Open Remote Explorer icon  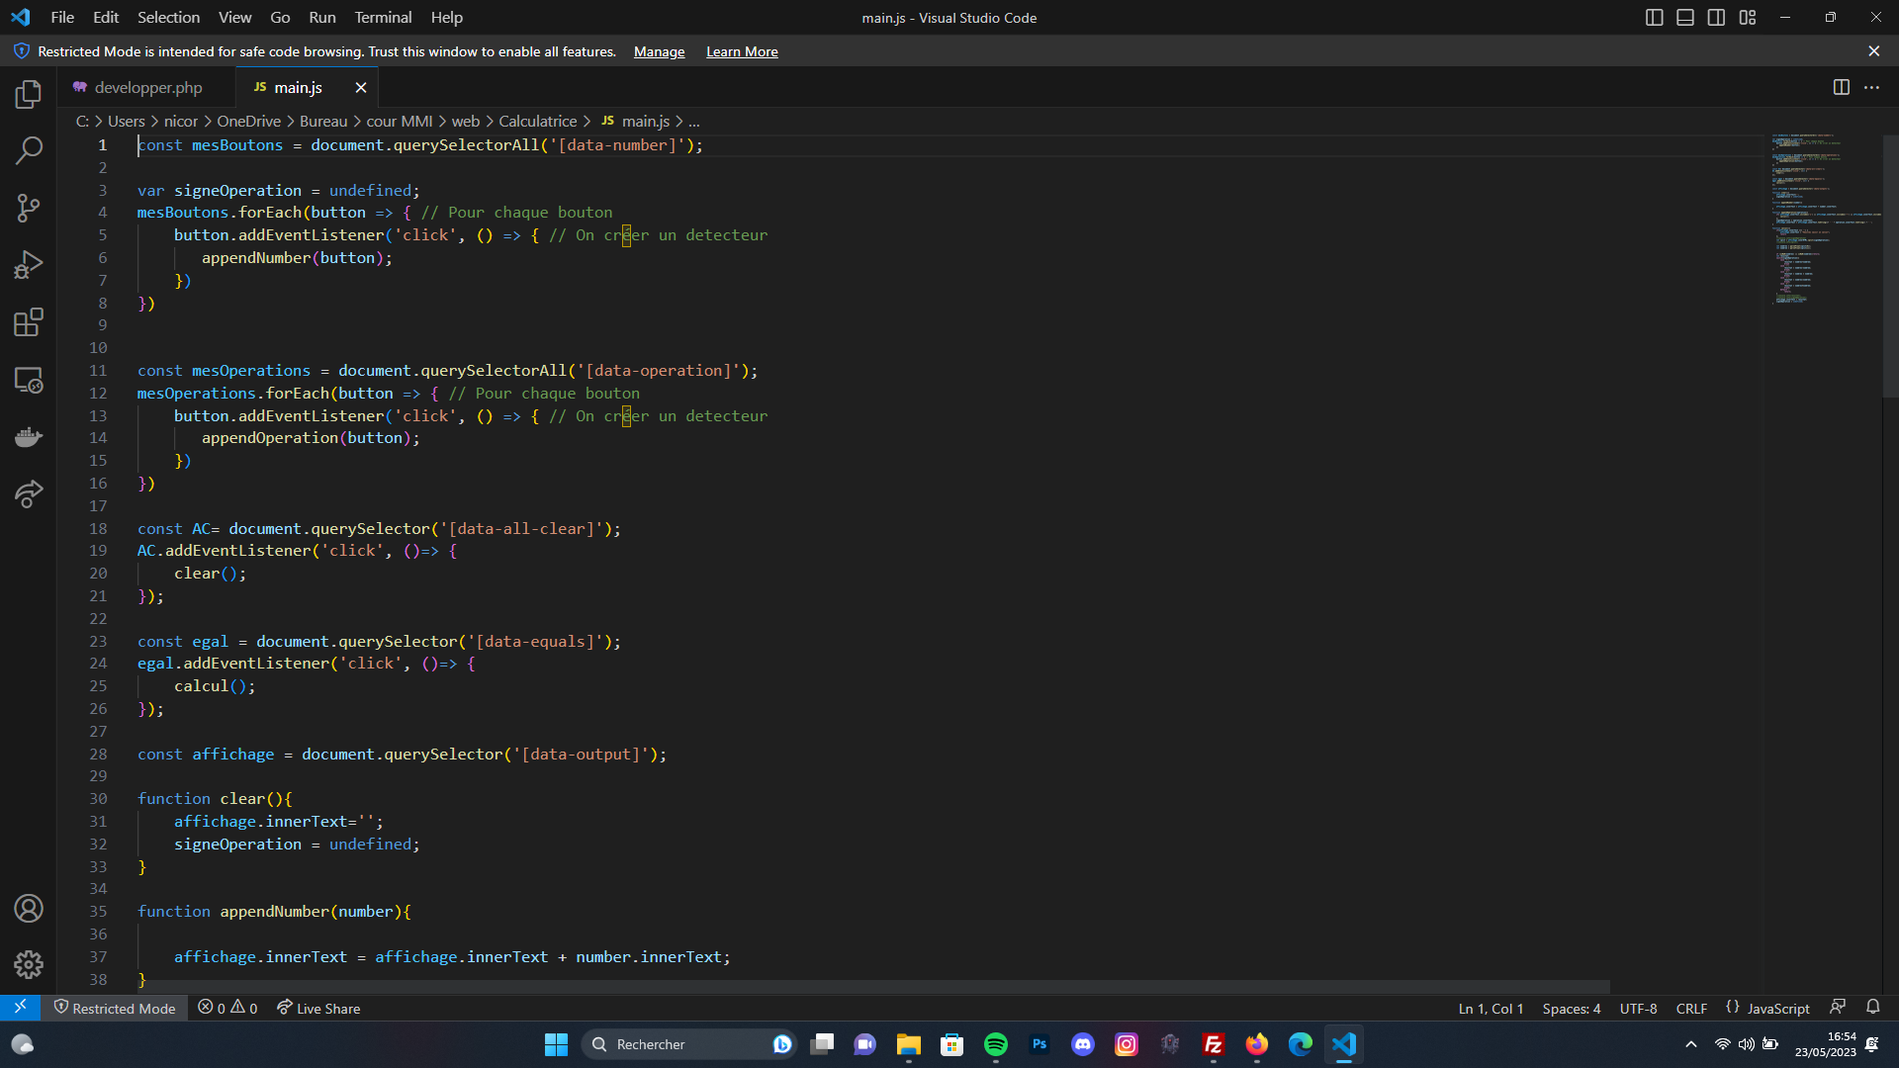[29, 380]
